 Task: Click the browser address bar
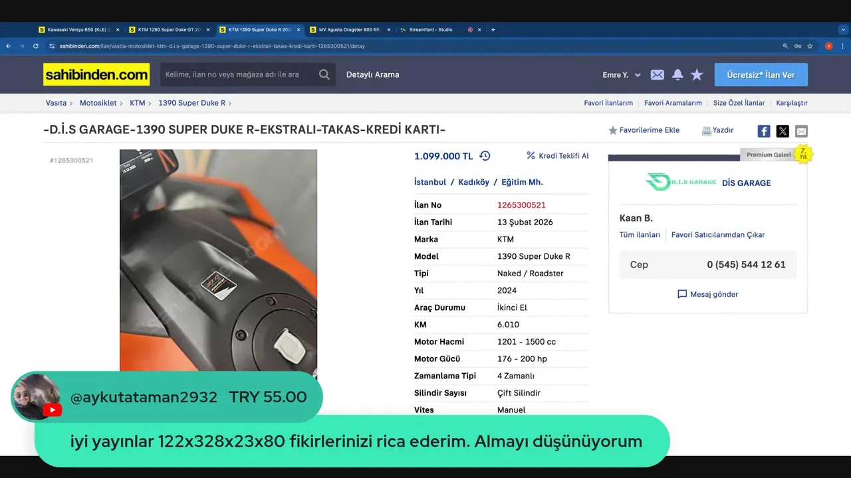412,46
